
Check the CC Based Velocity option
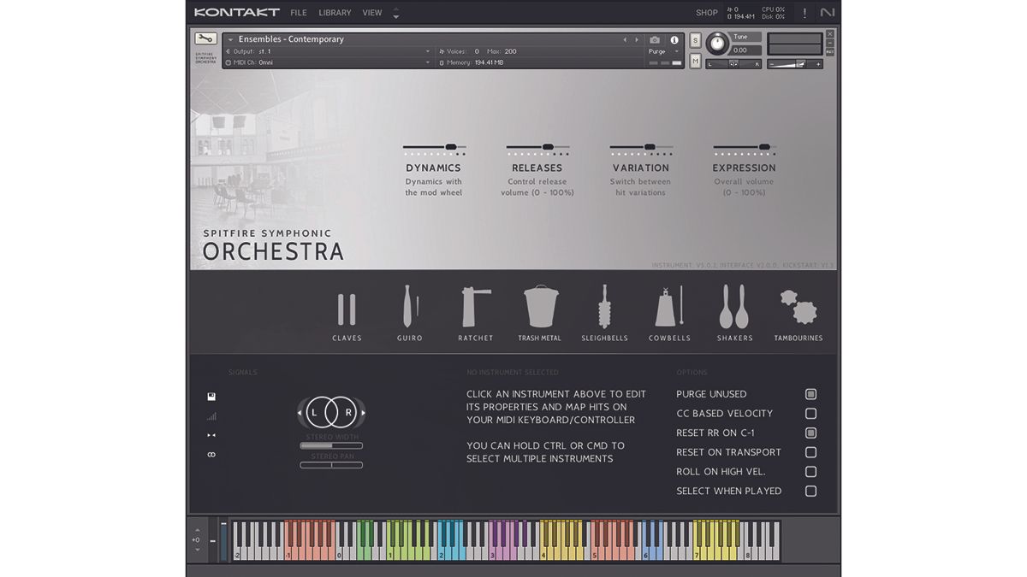pyautogui.click(x=810, y=413)
